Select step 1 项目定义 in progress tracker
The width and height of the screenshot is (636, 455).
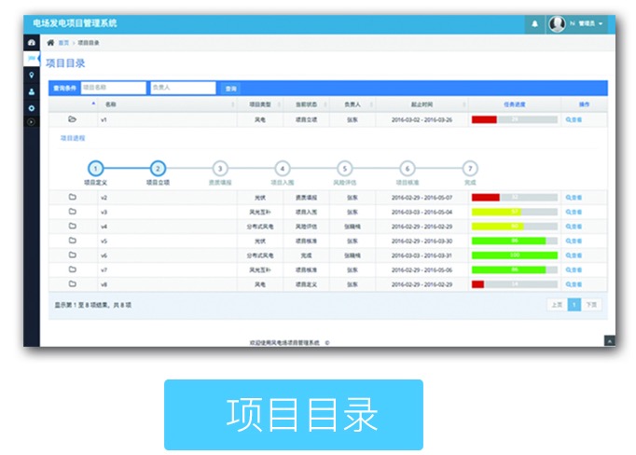[95, 169]
